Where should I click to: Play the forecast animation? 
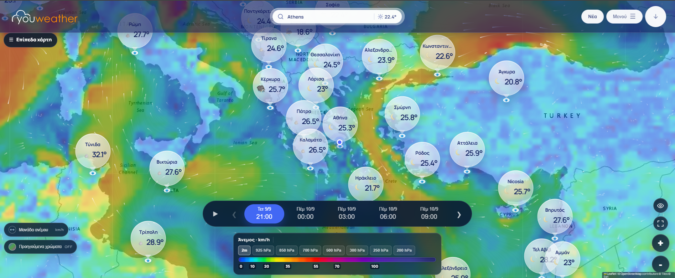click(215, 214)
